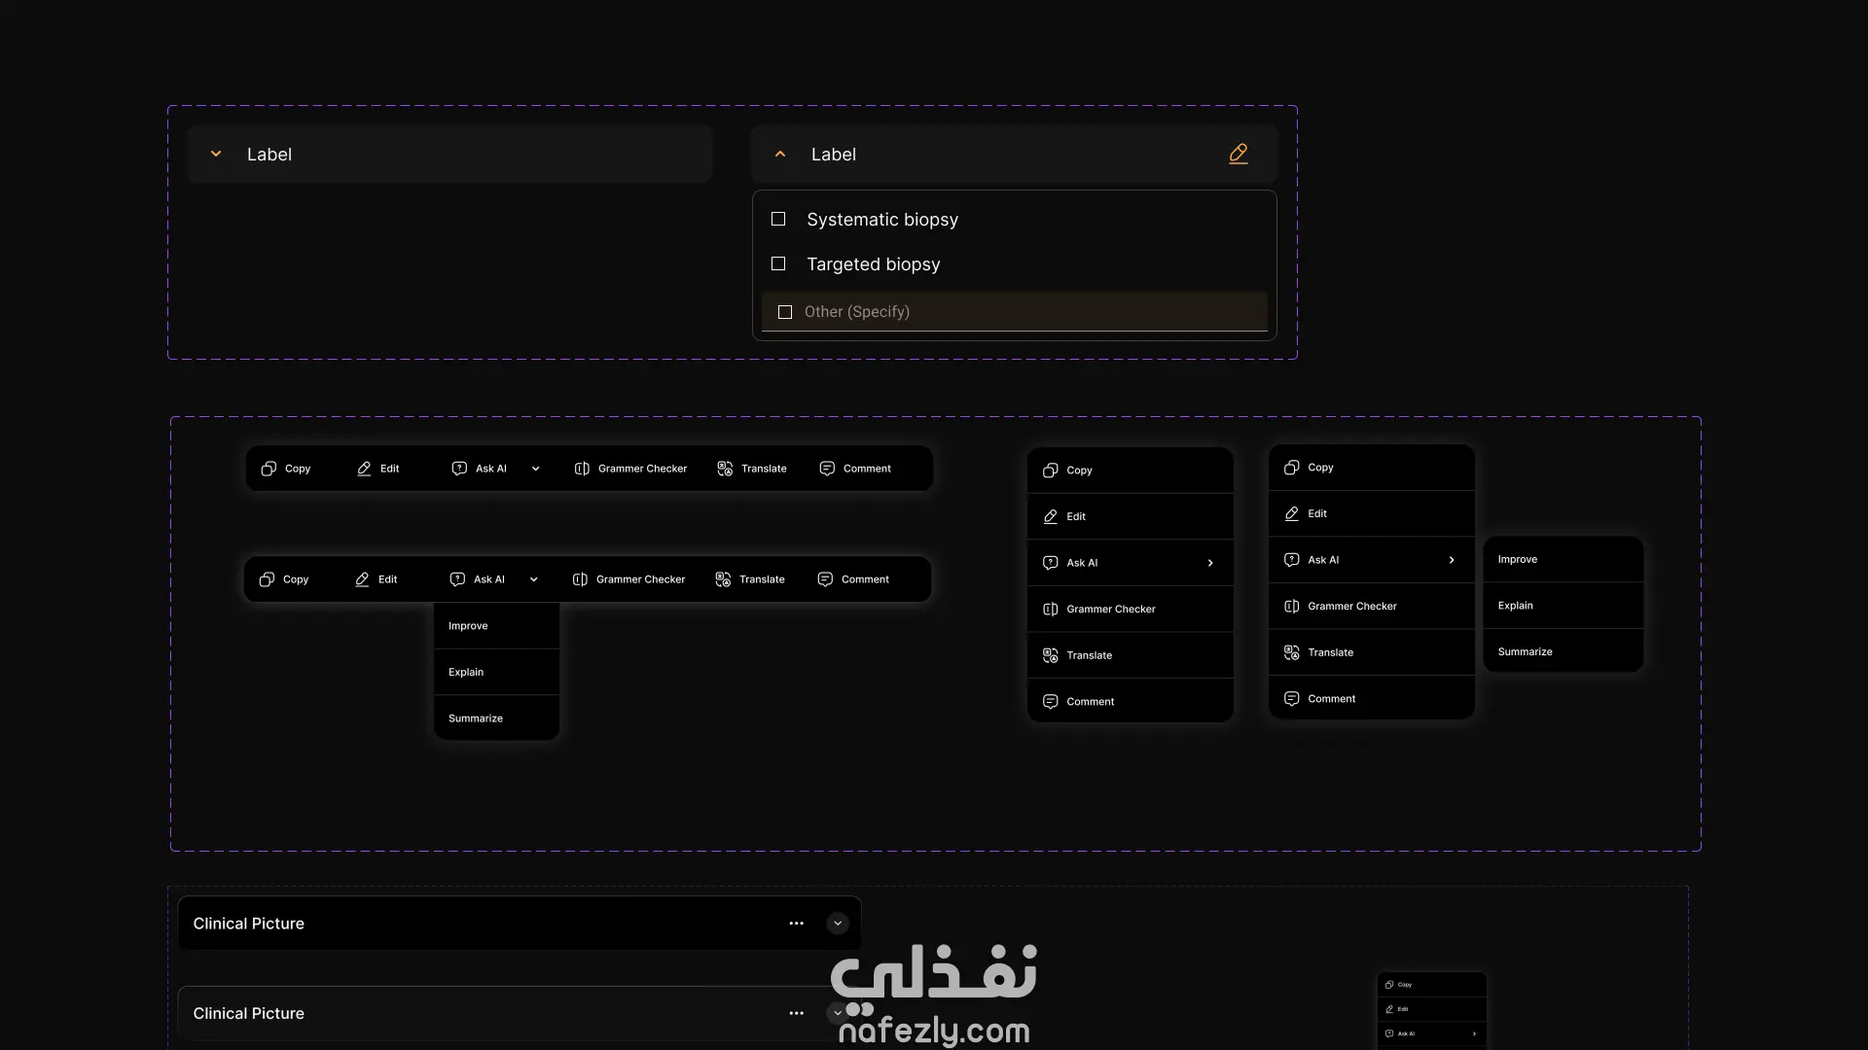Collapse the open Label section using the up chevron
This screenshot has width=1868, height=1050.
point(780,155)
